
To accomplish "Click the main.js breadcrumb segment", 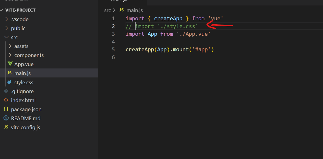I will [134, 10].
